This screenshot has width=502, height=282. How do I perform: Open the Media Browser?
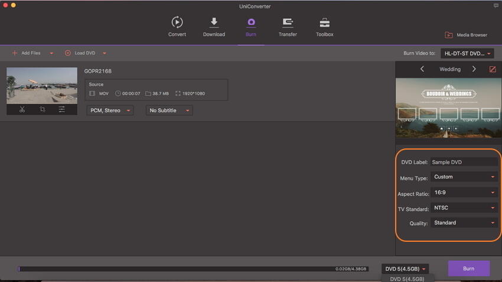click(x=466, y=35)
